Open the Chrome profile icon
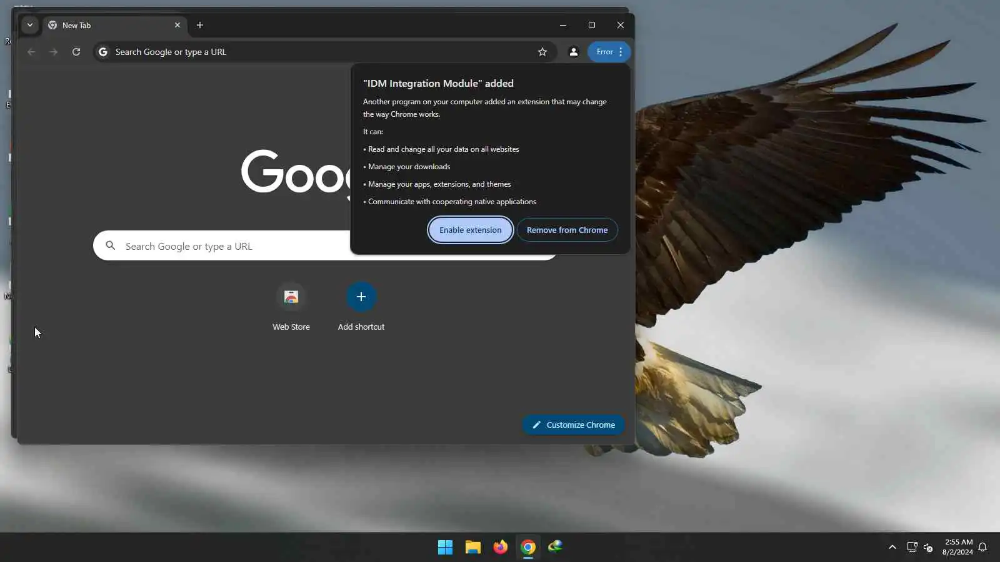The width and height of the screenshot is (1000, 562). coord(573,52)
